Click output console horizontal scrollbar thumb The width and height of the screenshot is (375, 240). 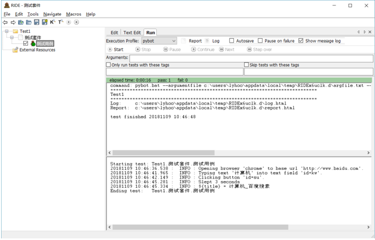[x=164, y=153]
